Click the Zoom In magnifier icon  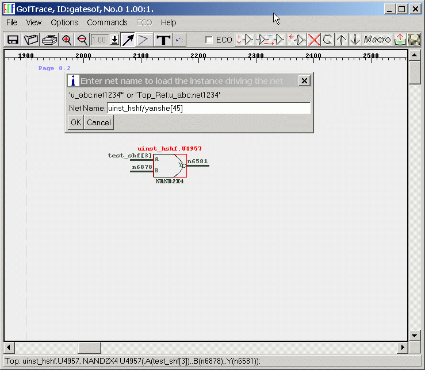pyautogui.click(x=67, y=40)
